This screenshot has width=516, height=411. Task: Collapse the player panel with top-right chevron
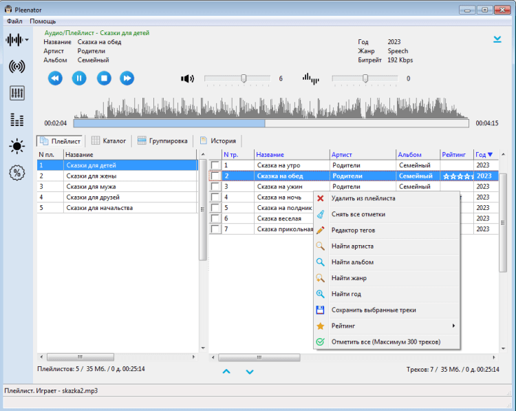(x=497, y=39)
